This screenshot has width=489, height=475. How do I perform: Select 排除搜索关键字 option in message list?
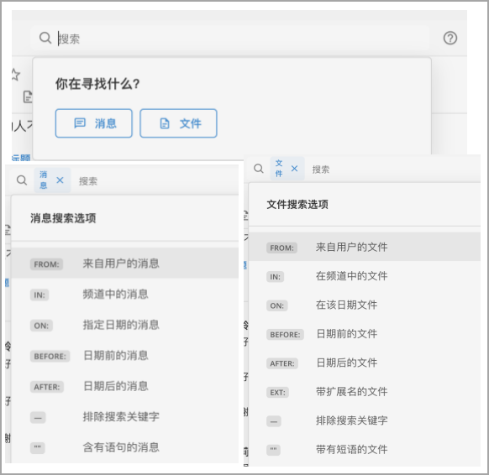click(125, 417)
